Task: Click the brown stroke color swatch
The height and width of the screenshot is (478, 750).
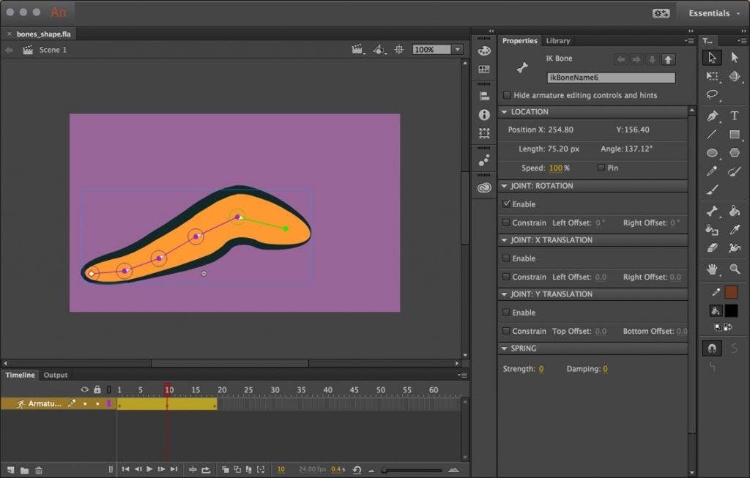Action: 731,292
